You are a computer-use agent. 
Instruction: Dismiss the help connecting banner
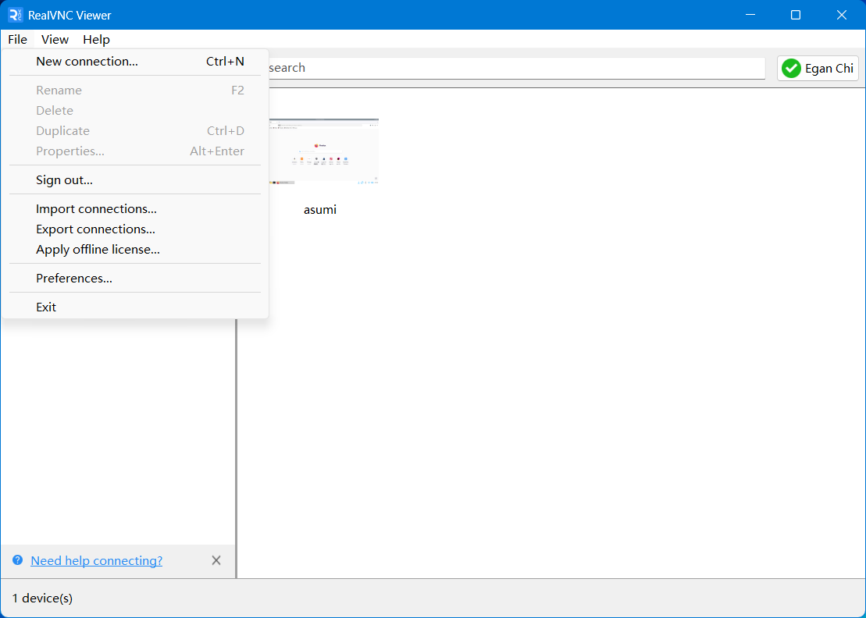click(216, 560)
